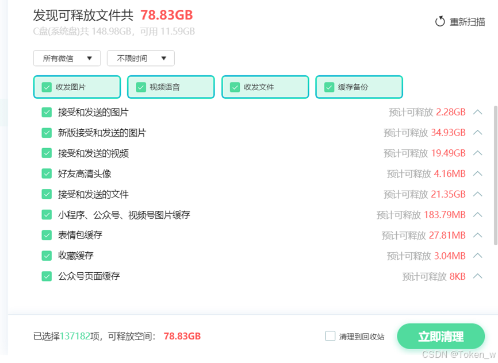The width and height of the screenshot is (498, 363).
Task: Expand the 4.16MB row chevron
Action: 477,173
